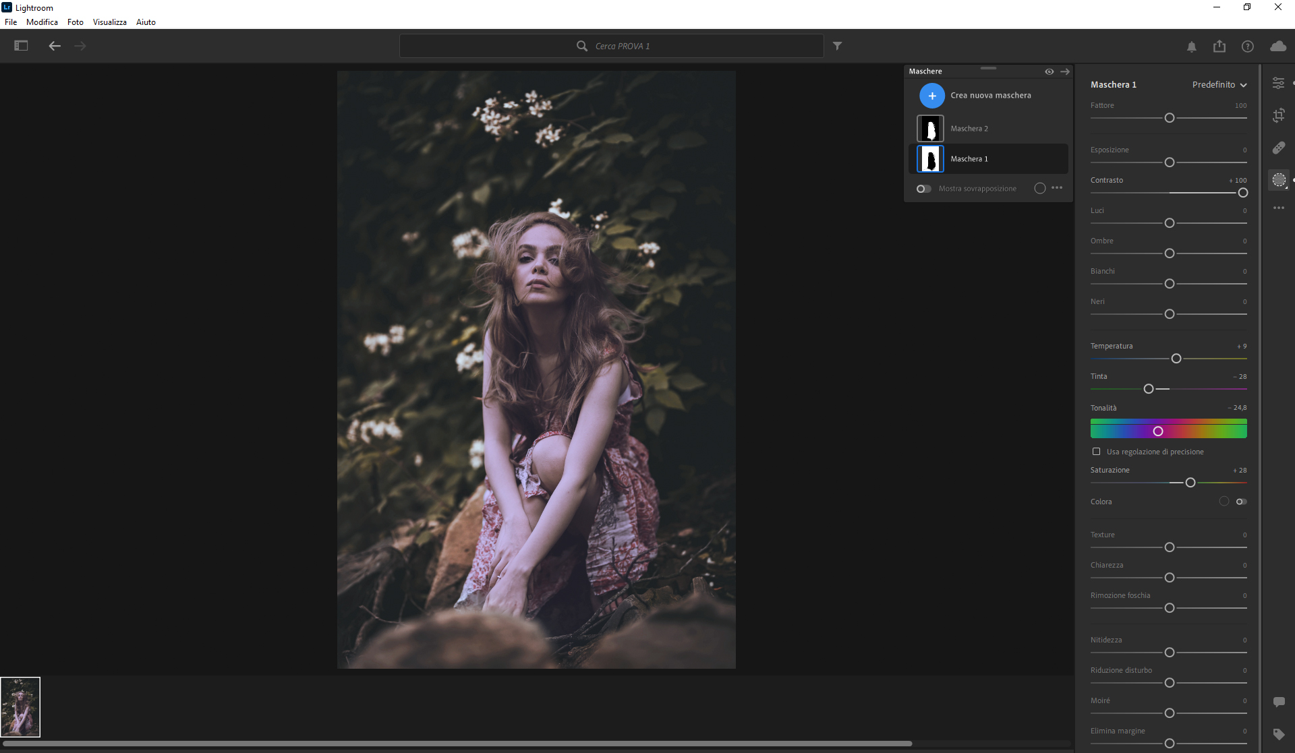
Task: Click the share export icon
Action: tap(1219, 46)
